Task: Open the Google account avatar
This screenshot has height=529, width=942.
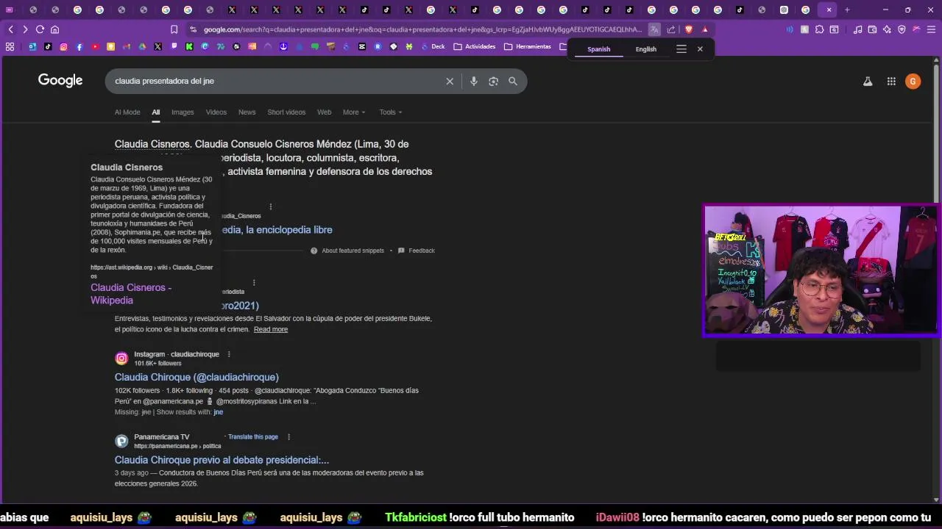Action: tap(913, 82)
